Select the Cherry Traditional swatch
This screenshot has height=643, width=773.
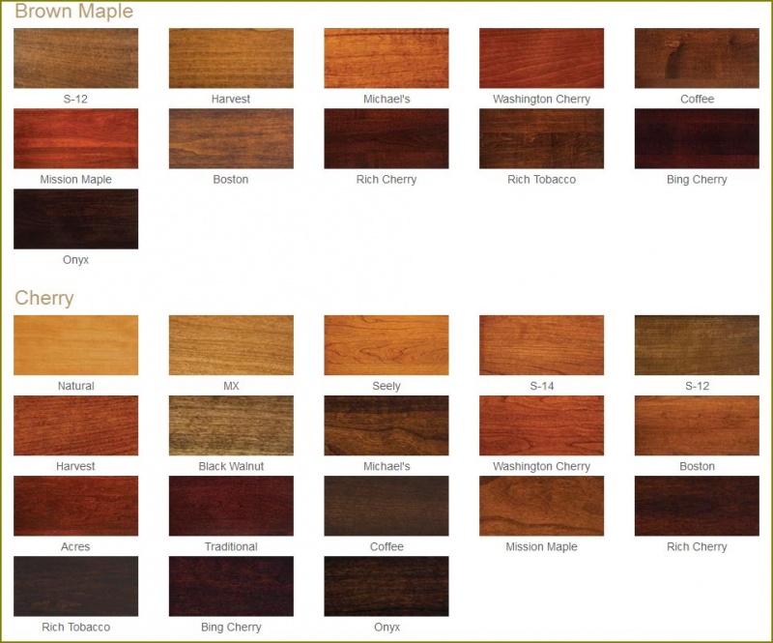(x=231, y=506)
